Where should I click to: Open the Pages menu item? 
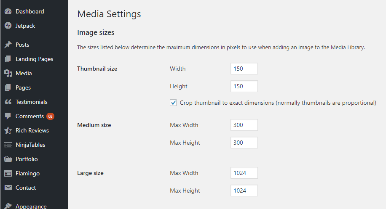(23, 87)
